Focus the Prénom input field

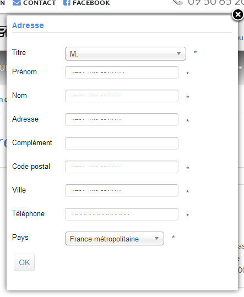click(x=122, y=72)
